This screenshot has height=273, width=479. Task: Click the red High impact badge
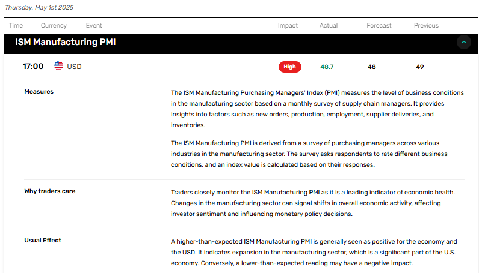289,67
